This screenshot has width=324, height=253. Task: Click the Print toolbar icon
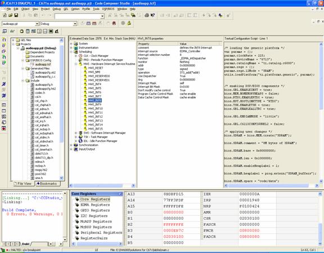pos(147,15)
